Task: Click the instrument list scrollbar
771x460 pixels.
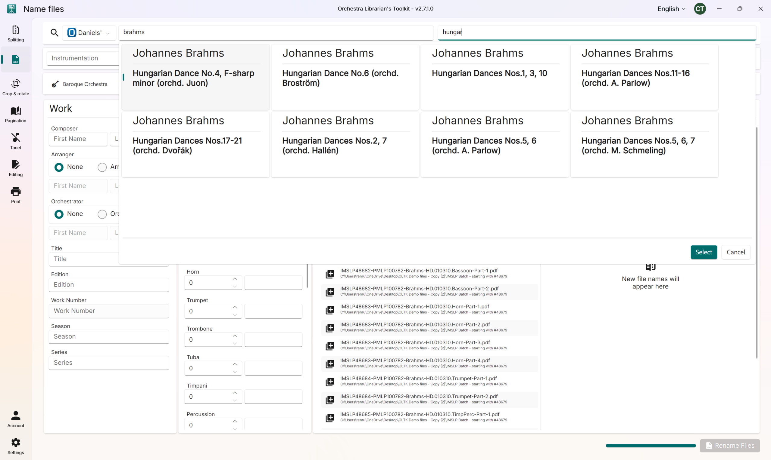Action: (307, 276)
